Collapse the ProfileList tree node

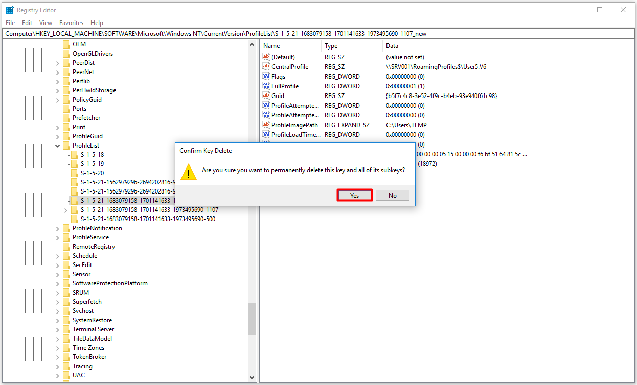(57, 146)
